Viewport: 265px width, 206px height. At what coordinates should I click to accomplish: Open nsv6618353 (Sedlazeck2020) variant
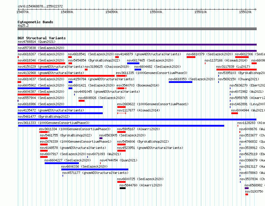(x=192, y=79)
